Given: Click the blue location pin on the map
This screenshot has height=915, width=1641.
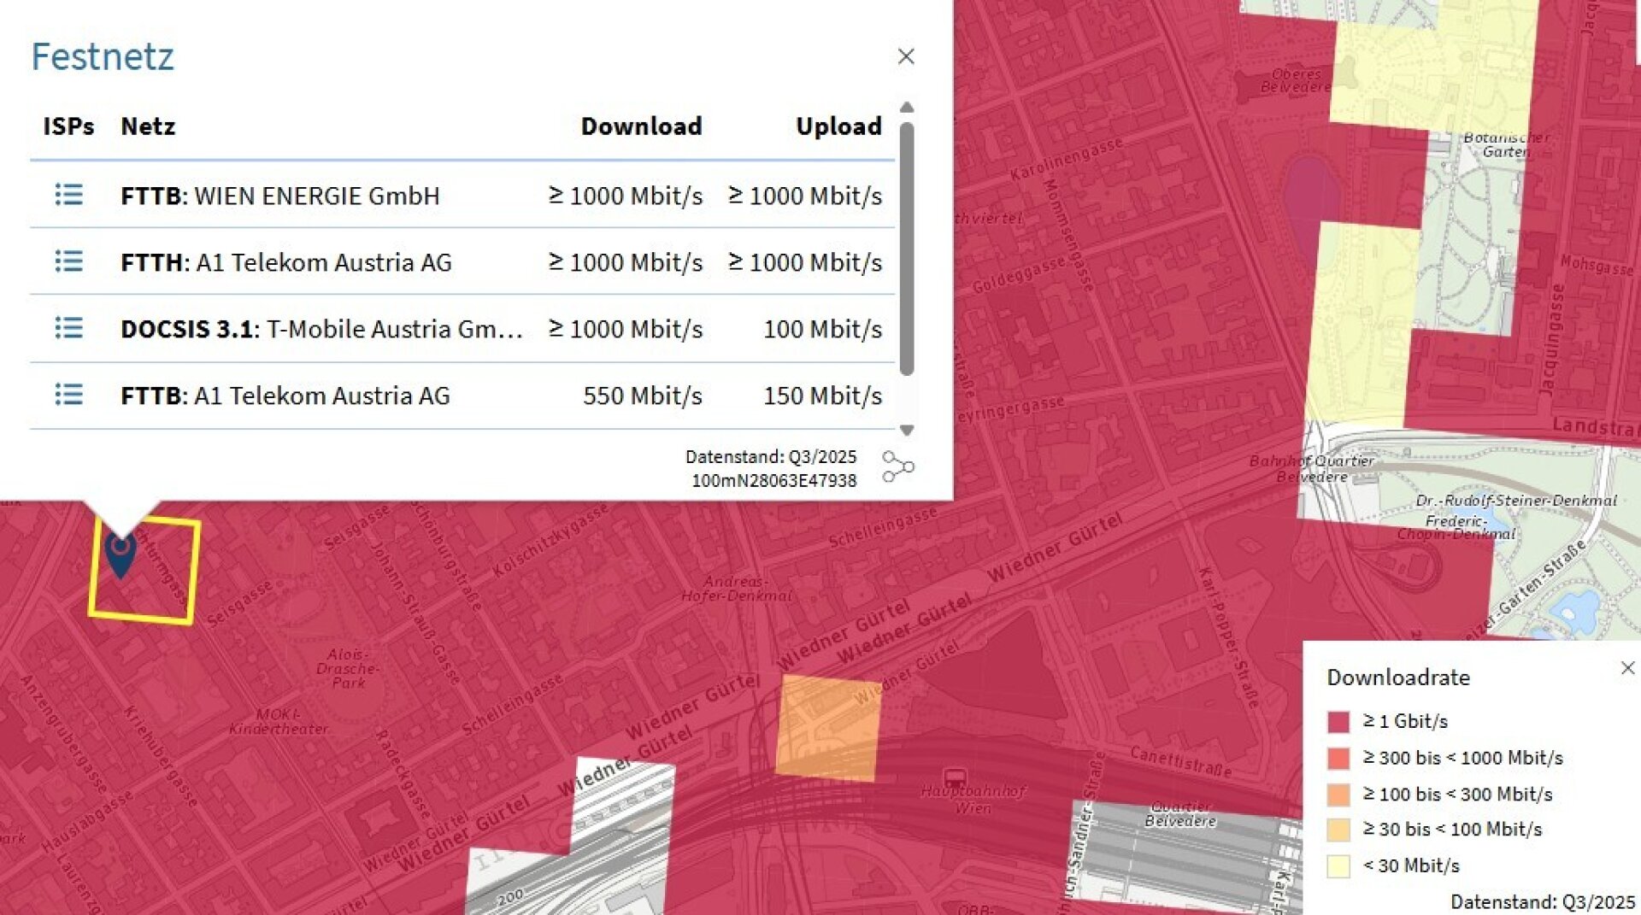Looking at the screenshot, I should pos(121,554).
